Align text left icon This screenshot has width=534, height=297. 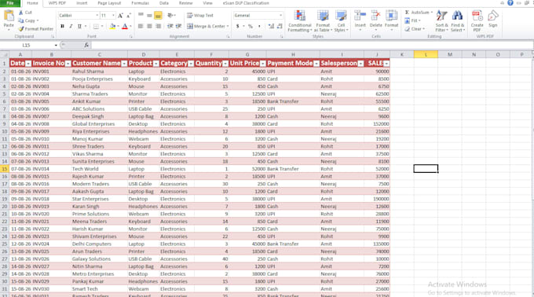click(x=141, y=26)
